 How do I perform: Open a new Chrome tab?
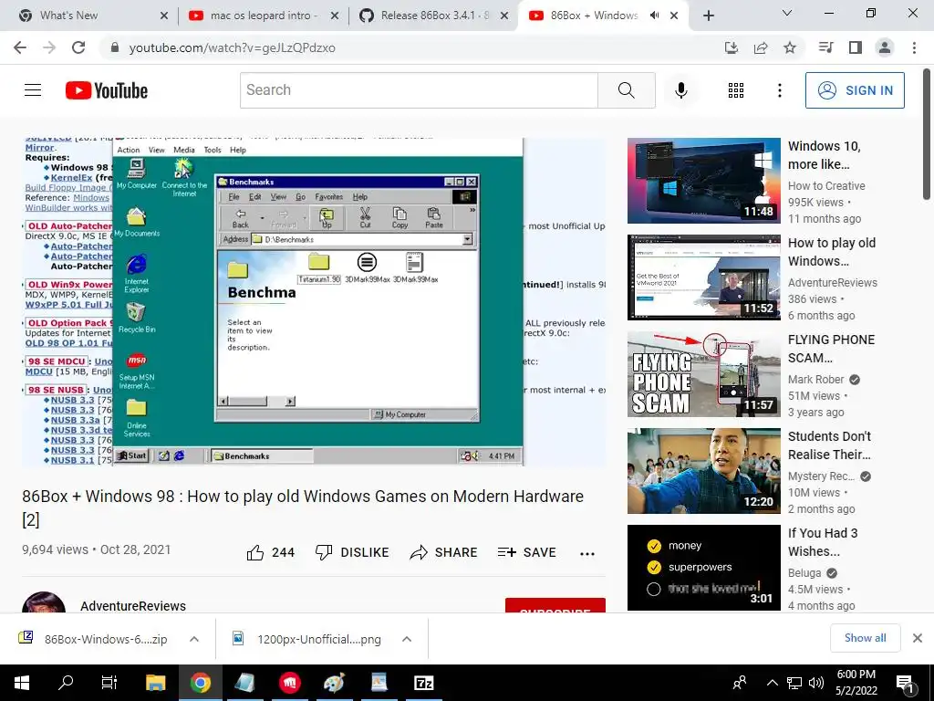(708, 16)
